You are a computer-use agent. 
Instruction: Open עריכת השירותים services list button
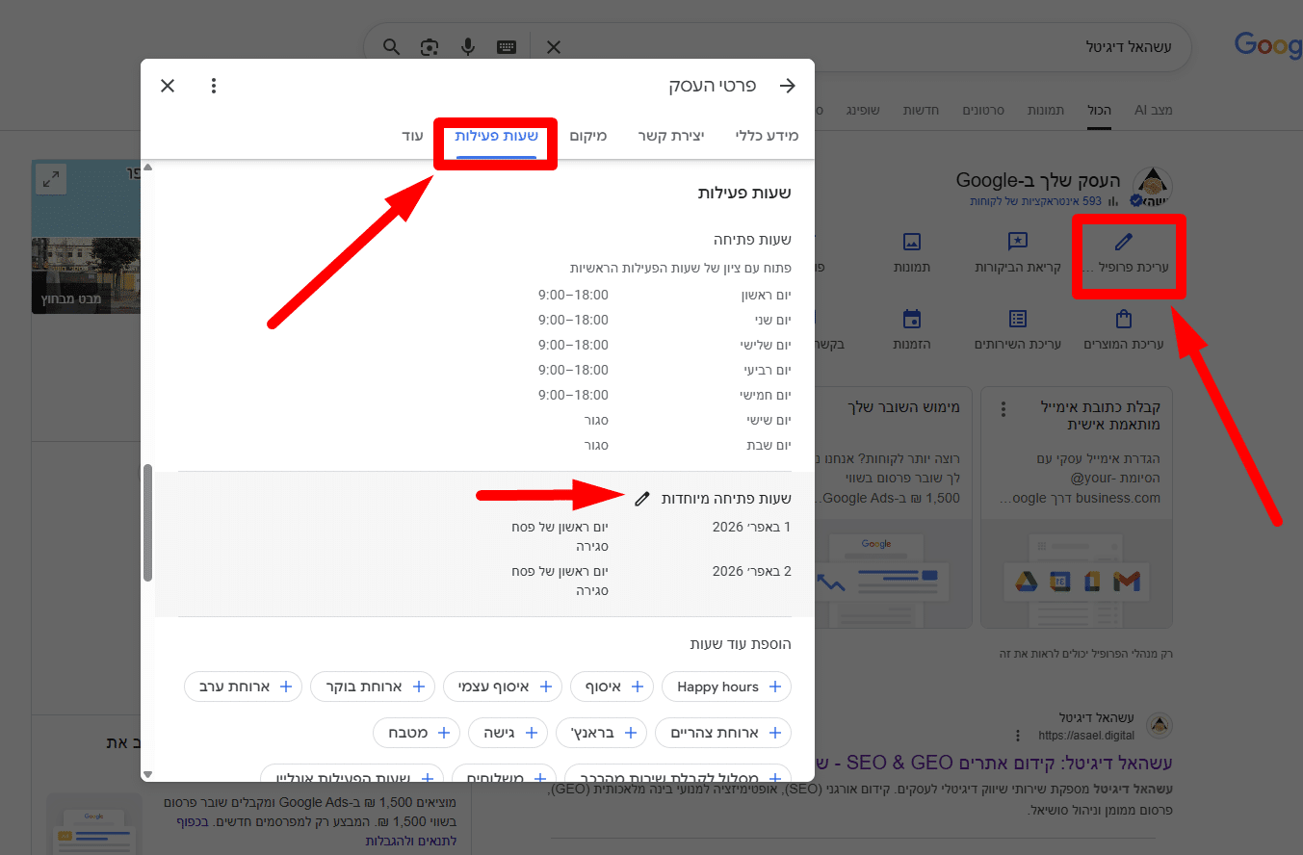[1017, 329]
